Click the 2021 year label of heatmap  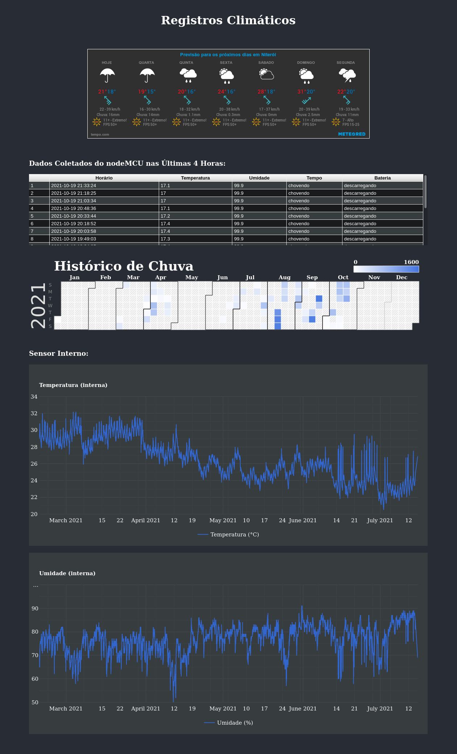[x=38, y=306]
